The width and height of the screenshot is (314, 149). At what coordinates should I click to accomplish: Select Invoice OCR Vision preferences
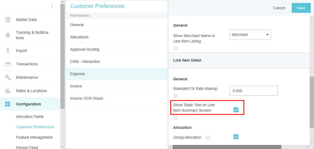click(86, 98)
